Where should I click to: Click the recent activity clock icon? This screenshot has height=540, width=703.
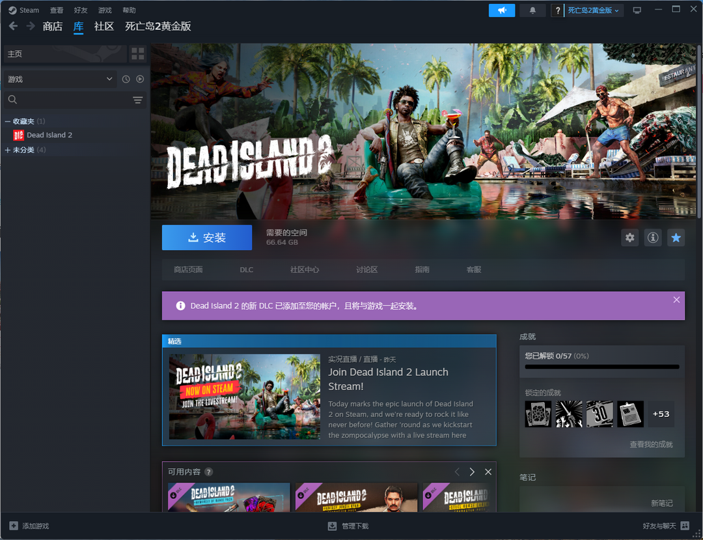[126, 79]
